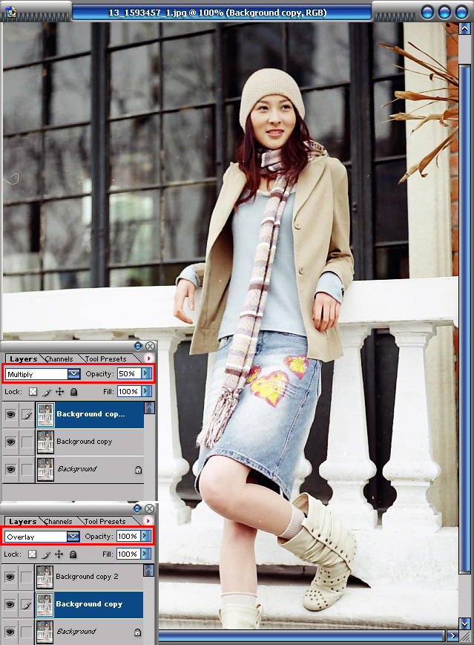Viewport: 474px width, 645px height.
Task: Toggle the Background copy eye in the Multiply panel
Action: pyautogui.click(x=10, y=442)
